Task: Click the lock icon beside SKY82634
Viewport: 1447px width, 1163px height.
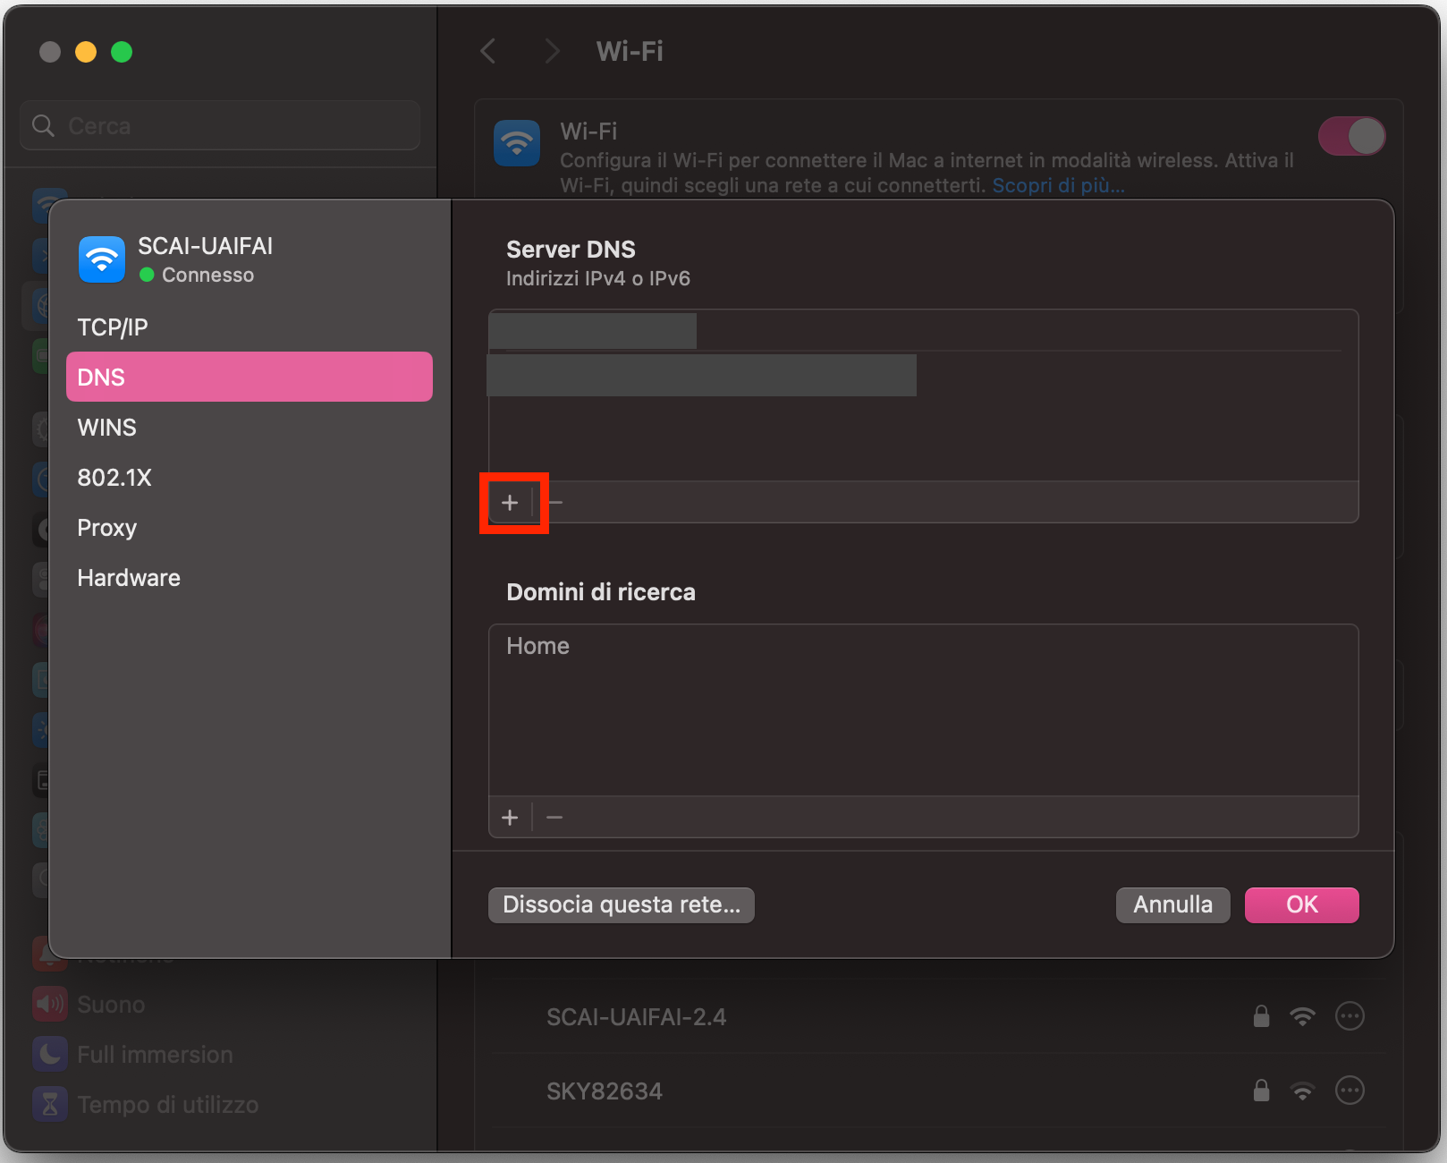Action: [x=1261, y=1091]
